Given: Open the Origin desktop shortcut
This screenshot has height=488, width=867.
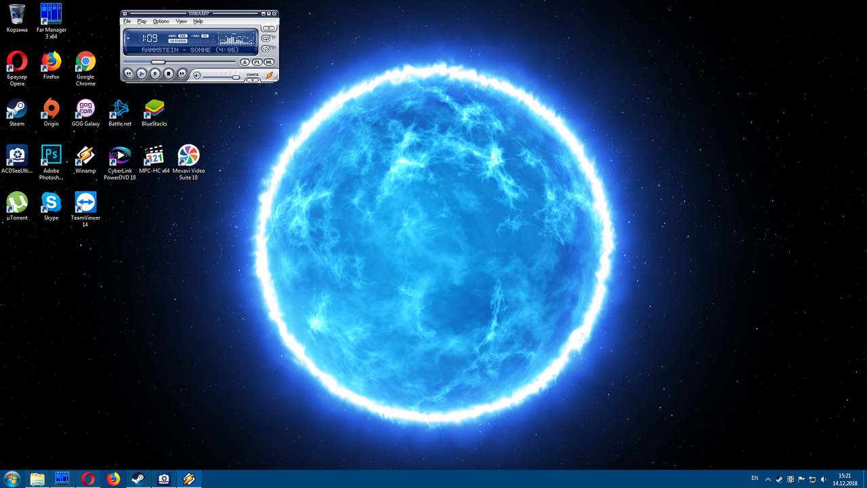Looking at the screenshot, I should [51, 113].
